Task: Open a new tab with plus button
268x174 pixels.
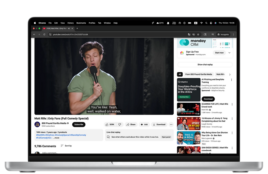Action: point(77,28)
